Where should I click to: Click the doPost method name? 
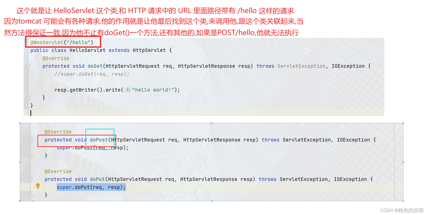coord(99,140)
